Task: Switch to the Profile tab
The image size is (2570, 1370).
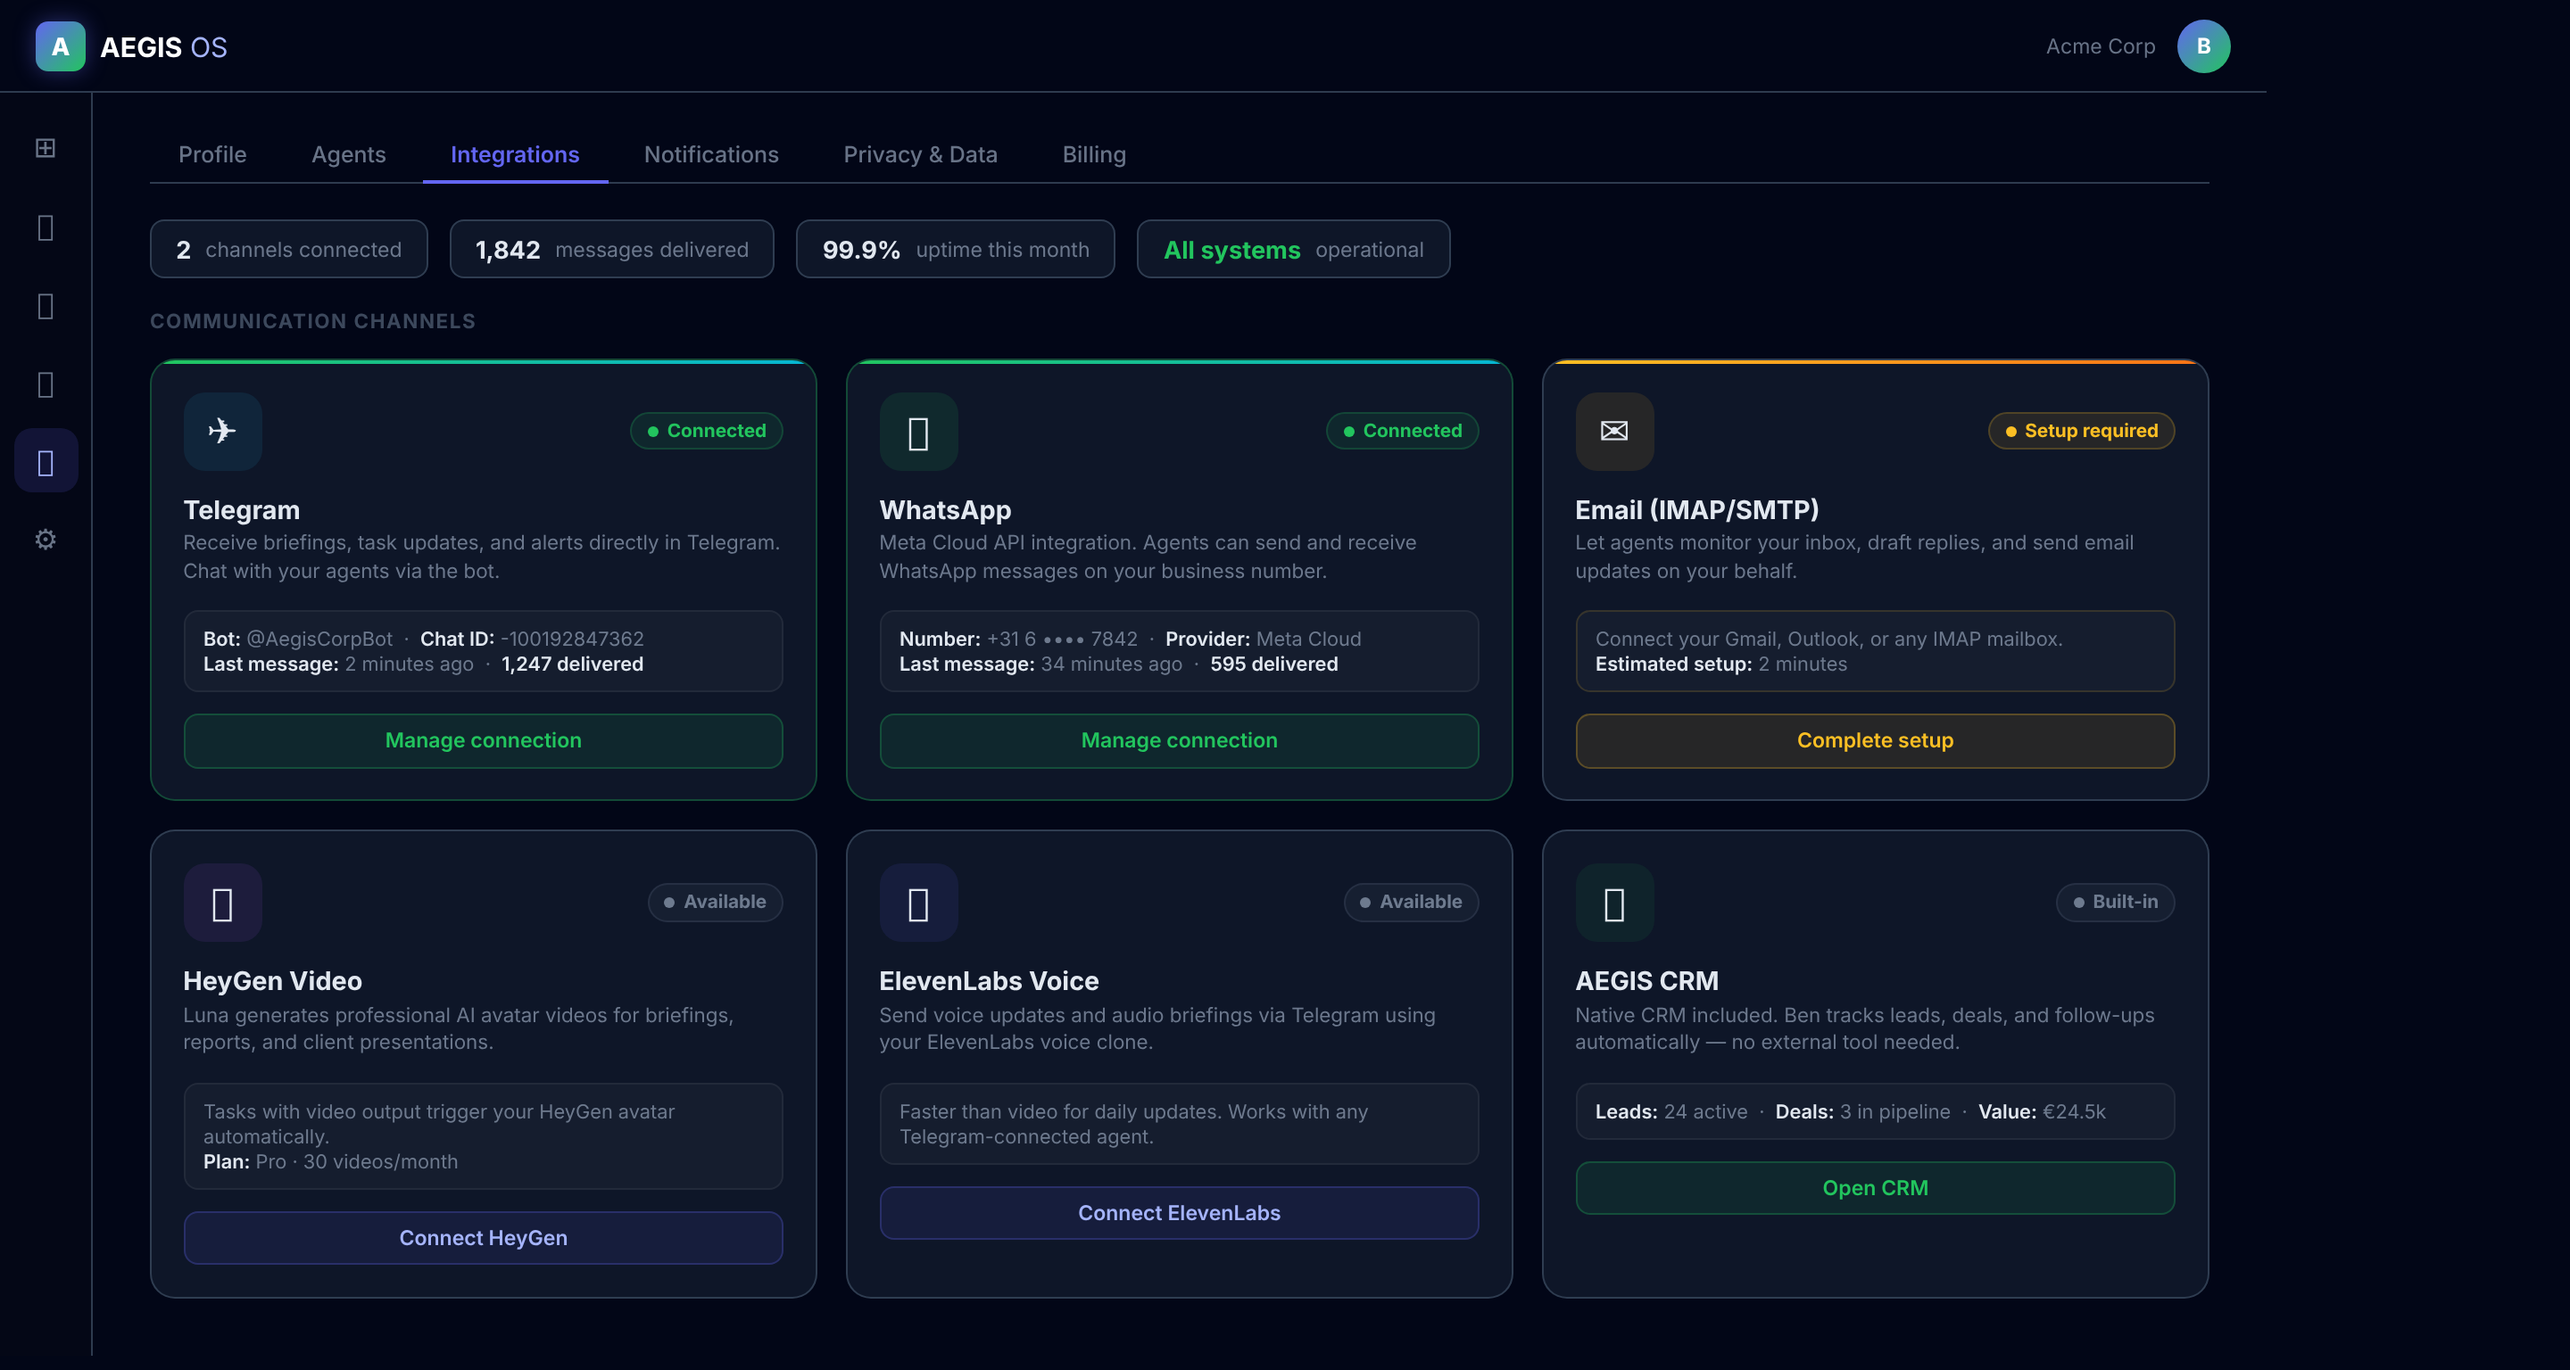Action: pos(211,154)
